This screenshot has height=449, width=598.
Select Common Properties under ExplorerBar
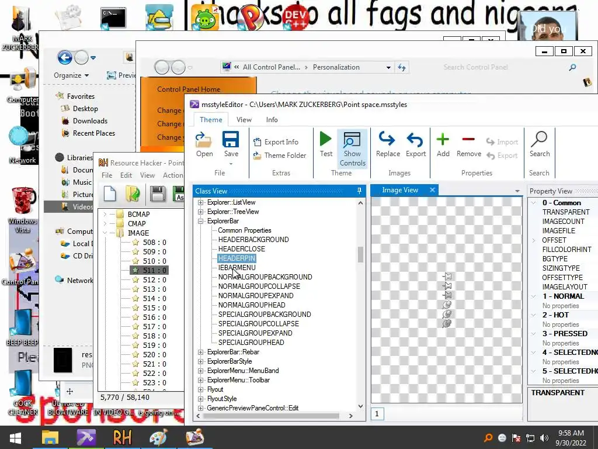coord(245,230)
